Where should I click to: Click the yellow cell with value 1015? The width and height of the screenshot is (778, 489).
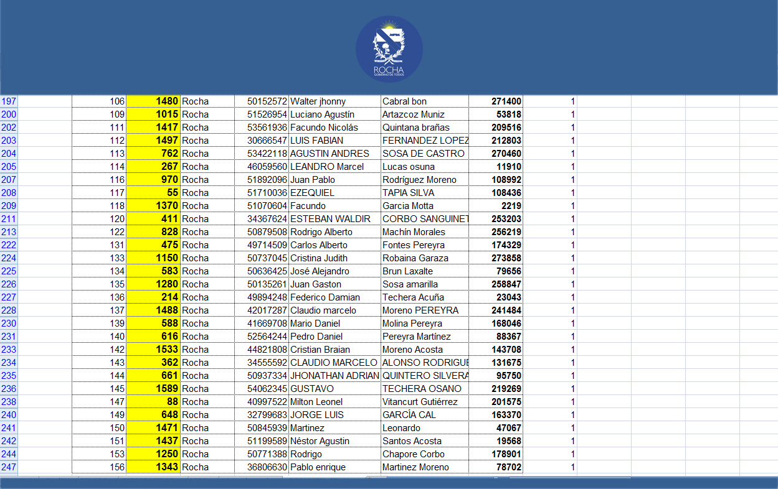153,114
